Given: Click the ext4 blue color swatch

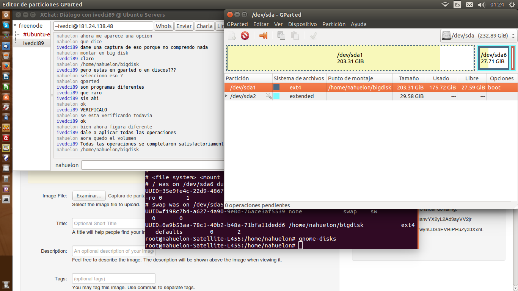Looking at the screenshot, I should pos(276,87).
